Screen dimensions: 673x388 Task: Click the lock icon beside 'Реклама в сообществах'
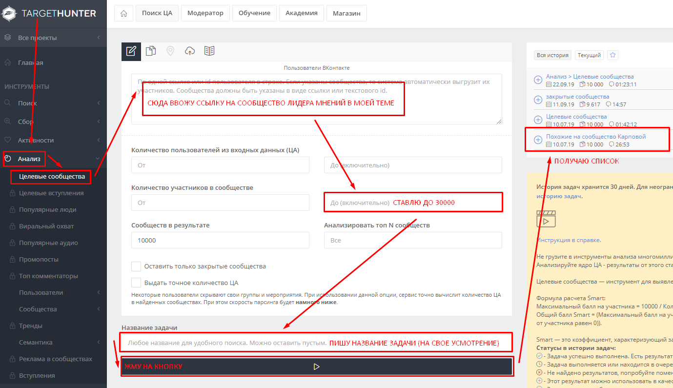click(12, 359)
